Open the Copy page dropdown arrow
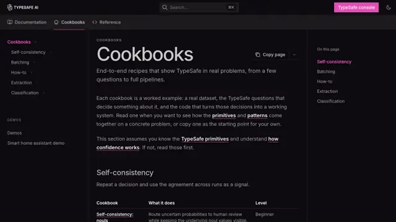This screenshot has width=396, height=222. pos(294,55)
